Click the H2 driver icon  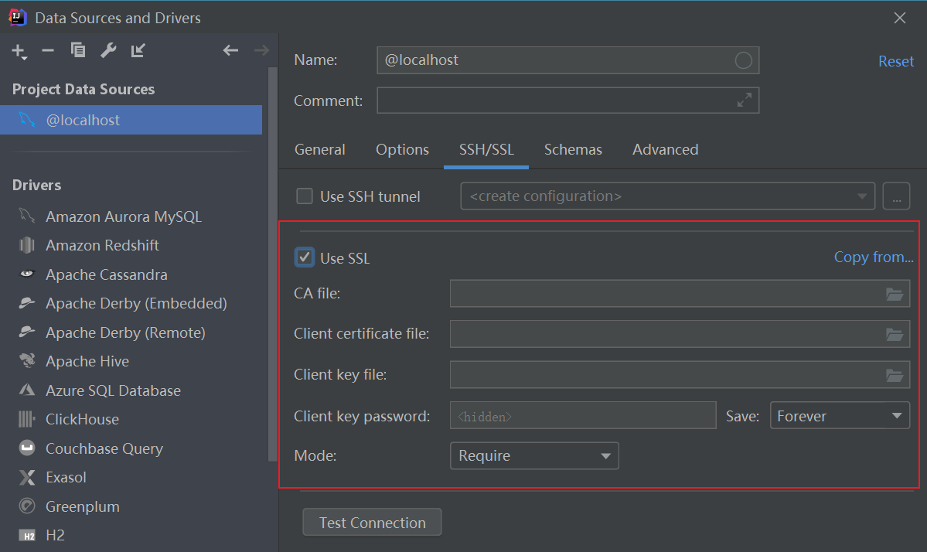coord(26,536)
